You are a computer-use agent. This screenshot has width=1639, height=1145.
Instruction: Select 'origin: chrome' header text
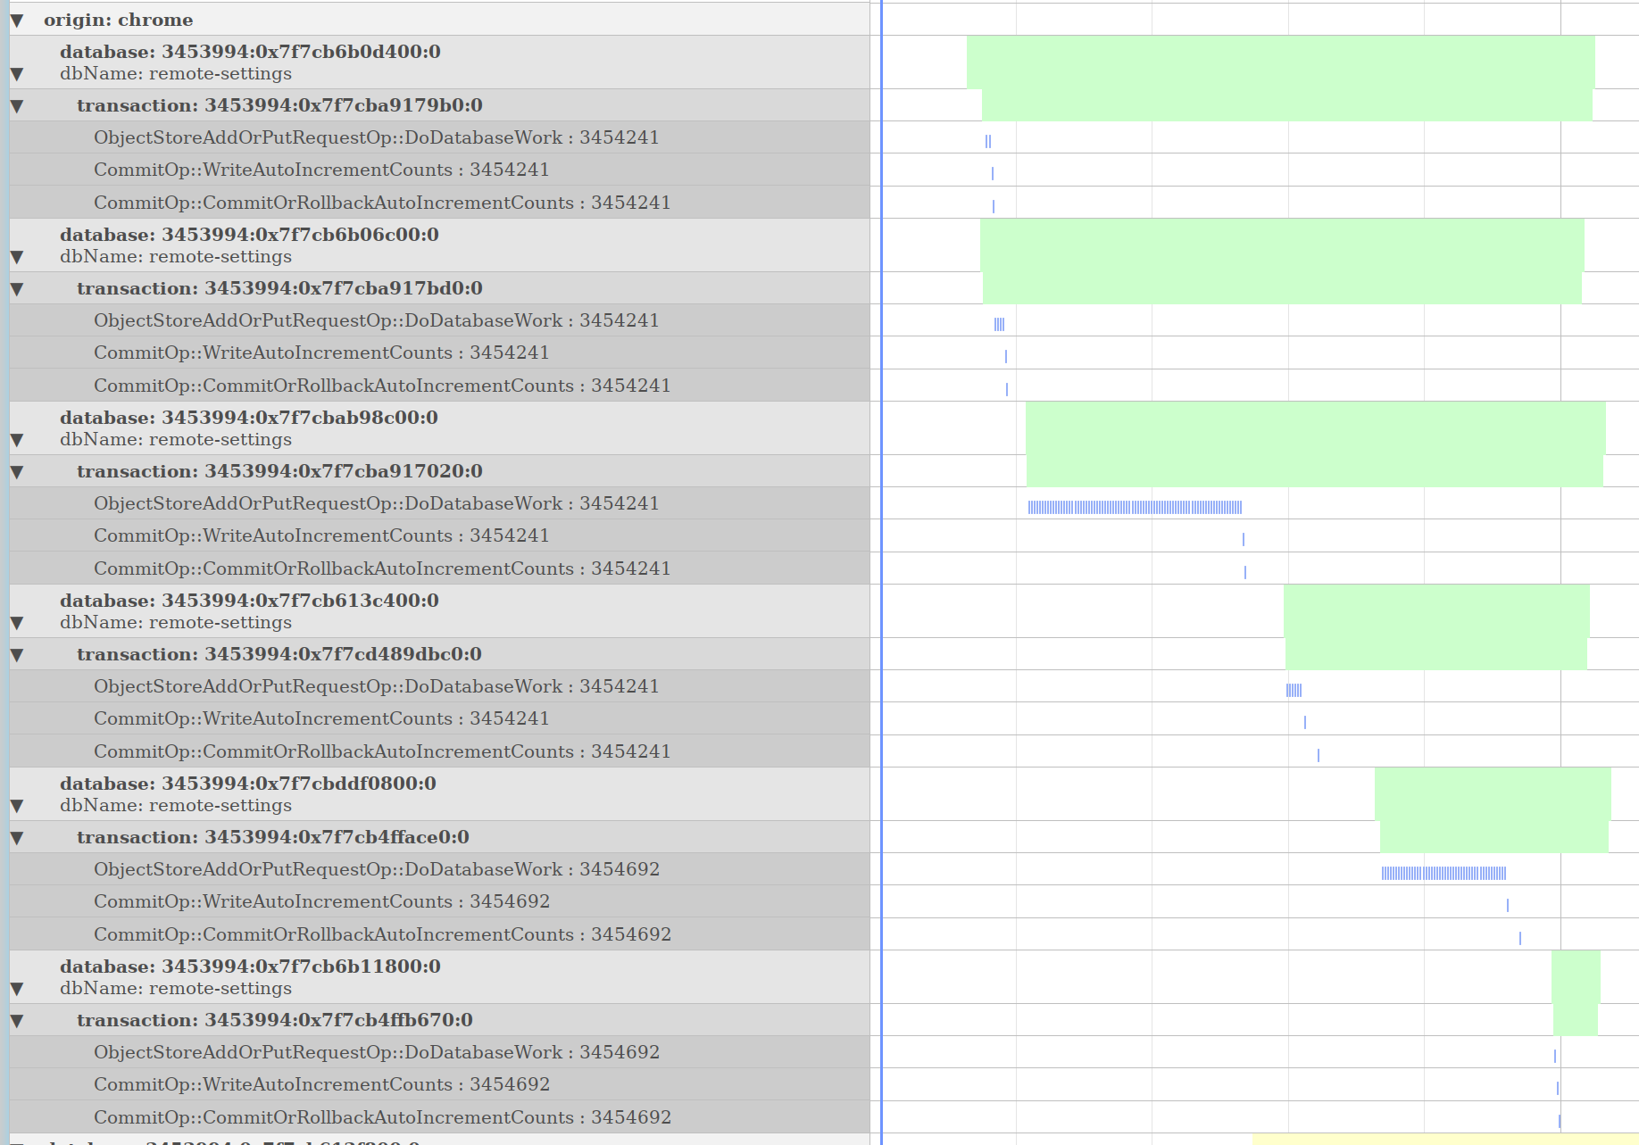click(118, 20)
